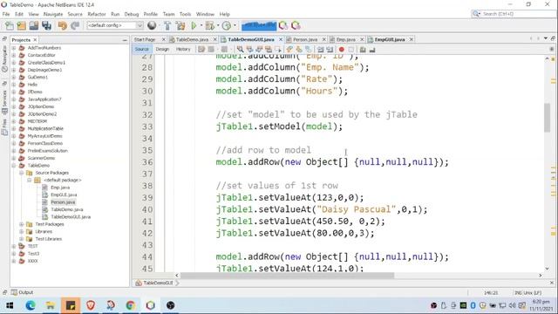Open the Navigator side panel button
The image size is (558, 314).
(4, 58)
